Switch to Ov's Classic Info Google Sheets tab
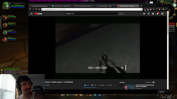 click(62, 6)
